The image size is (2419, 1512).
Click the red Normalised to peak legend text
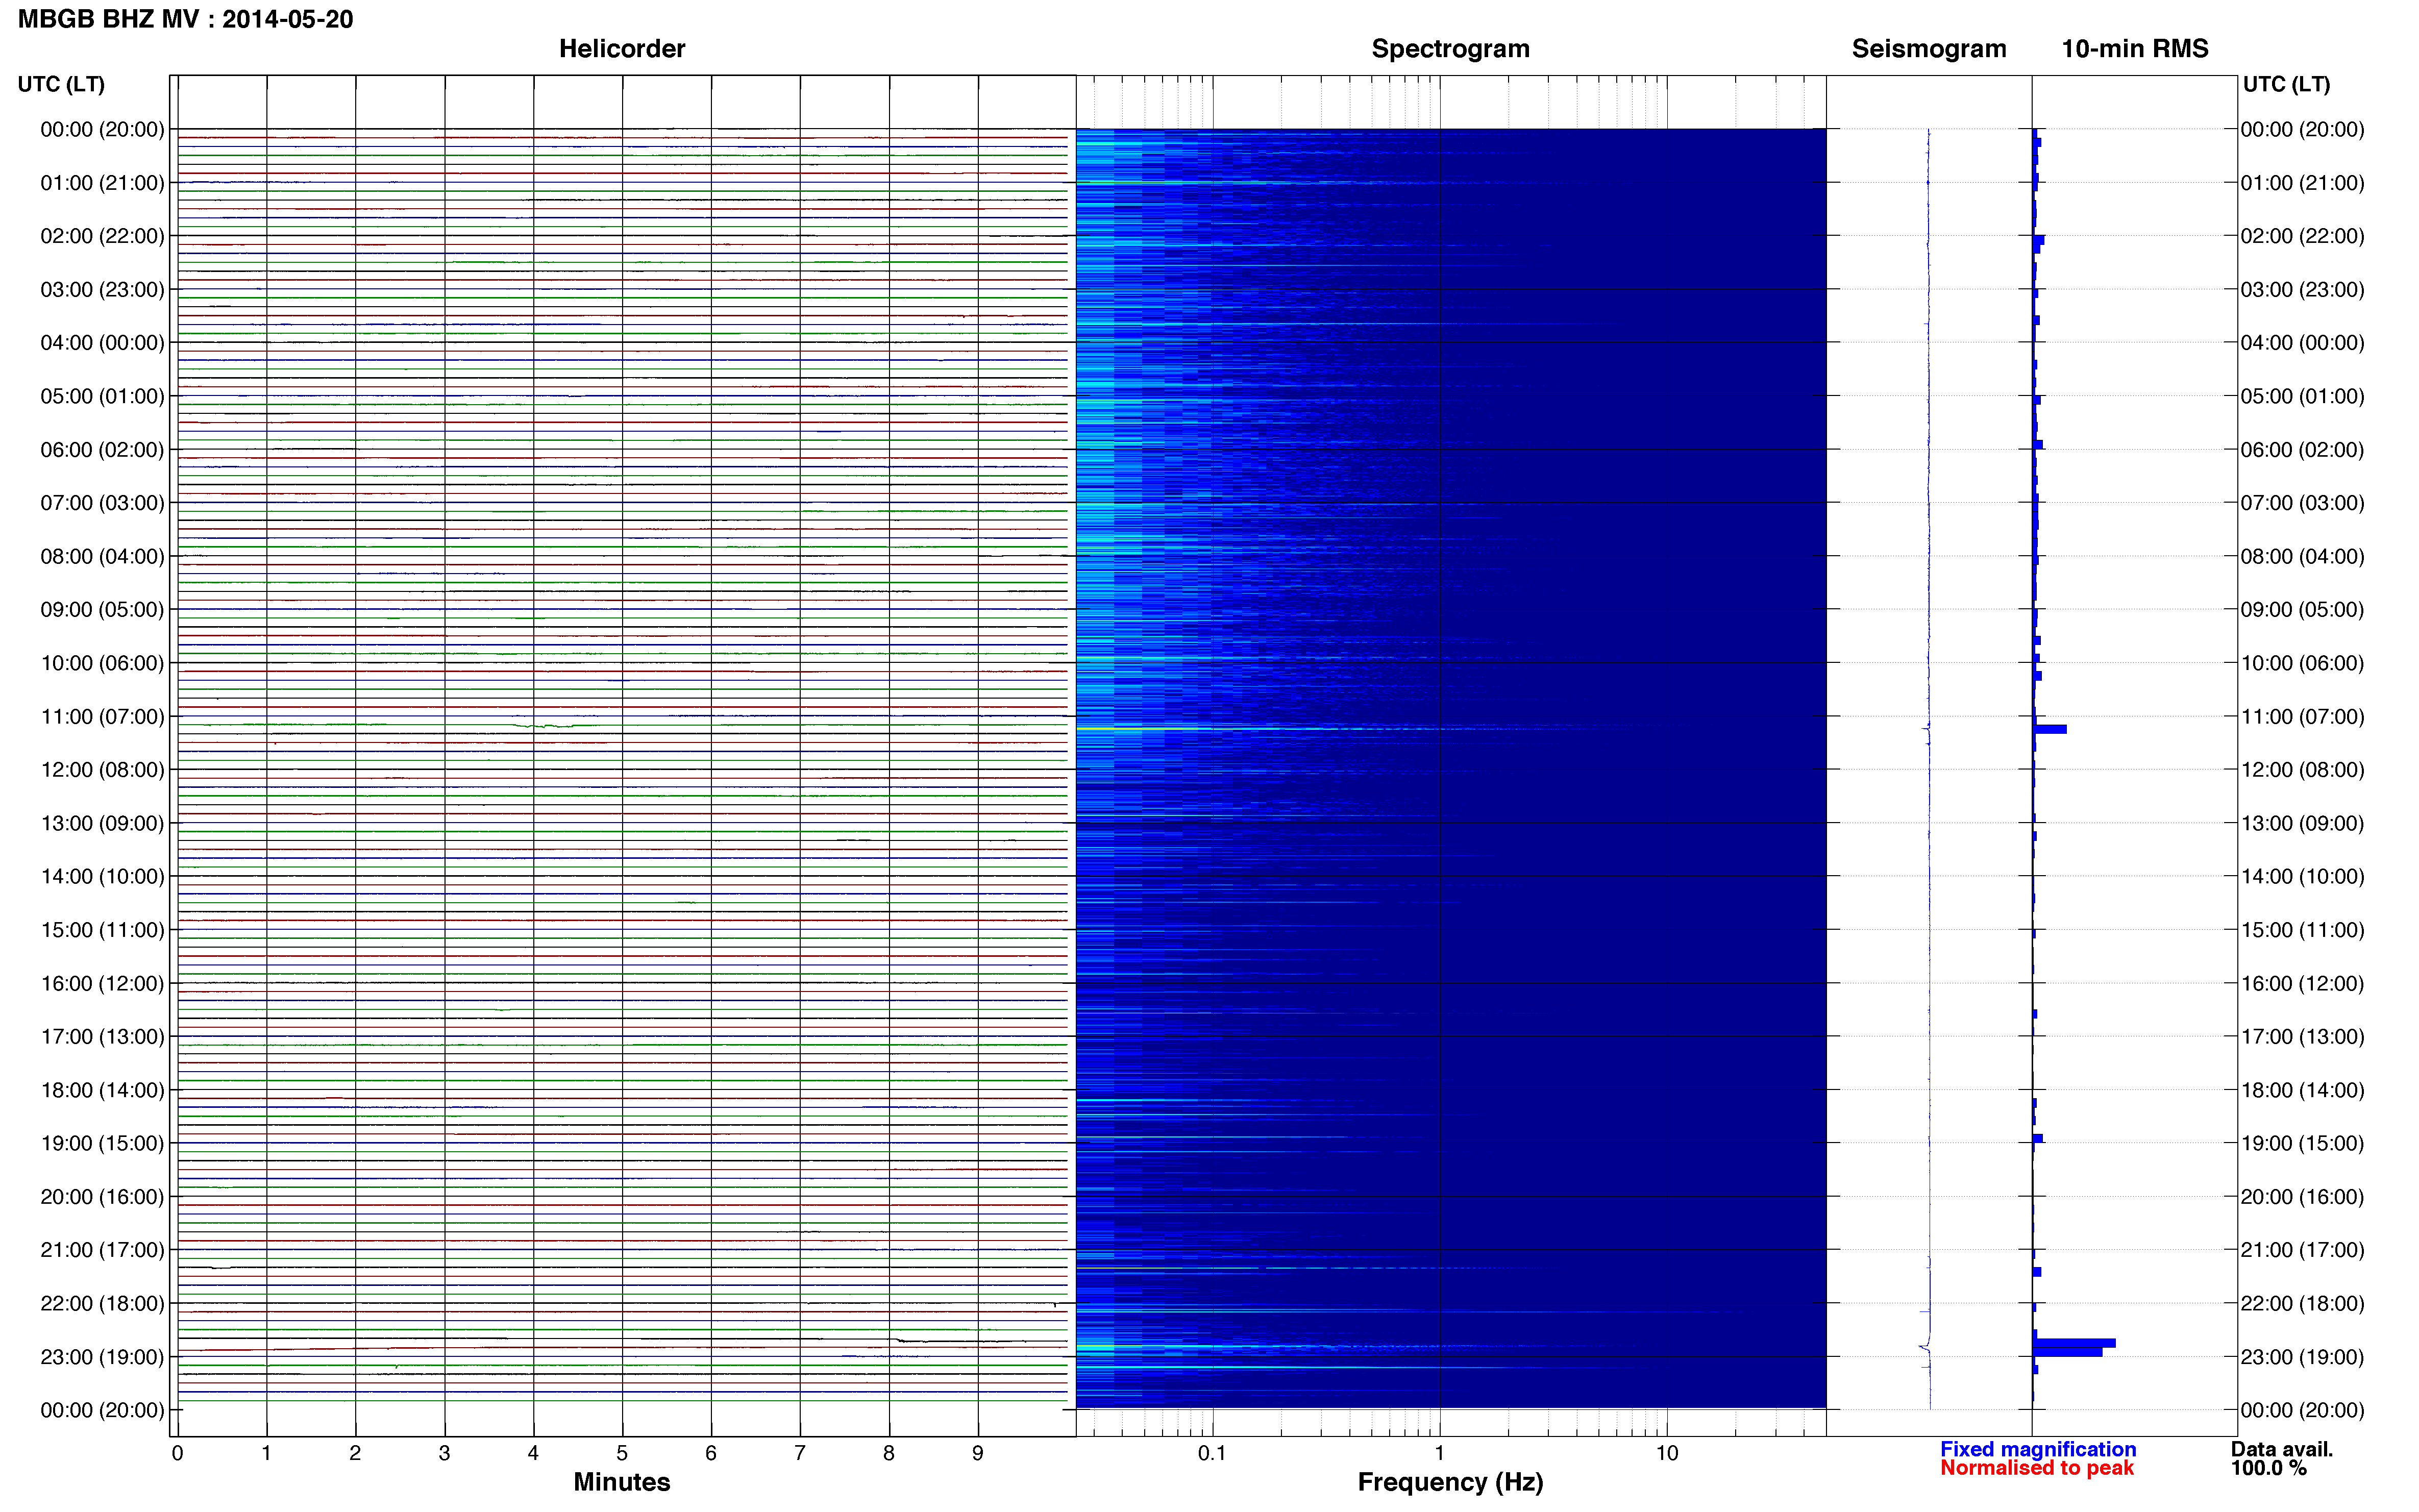[x=2037, y=1468]
